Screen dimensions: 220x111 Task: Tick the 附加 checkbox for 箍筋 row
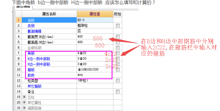[x=118, y=69]
